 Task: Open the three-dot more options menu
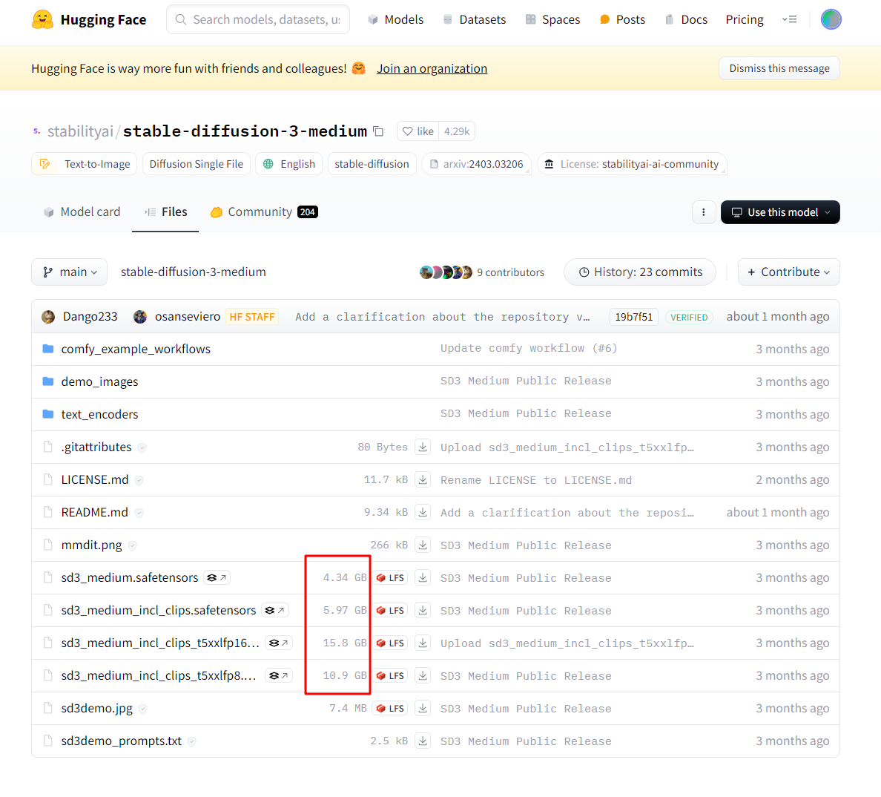pyautogui.click(x=704, y=212)
